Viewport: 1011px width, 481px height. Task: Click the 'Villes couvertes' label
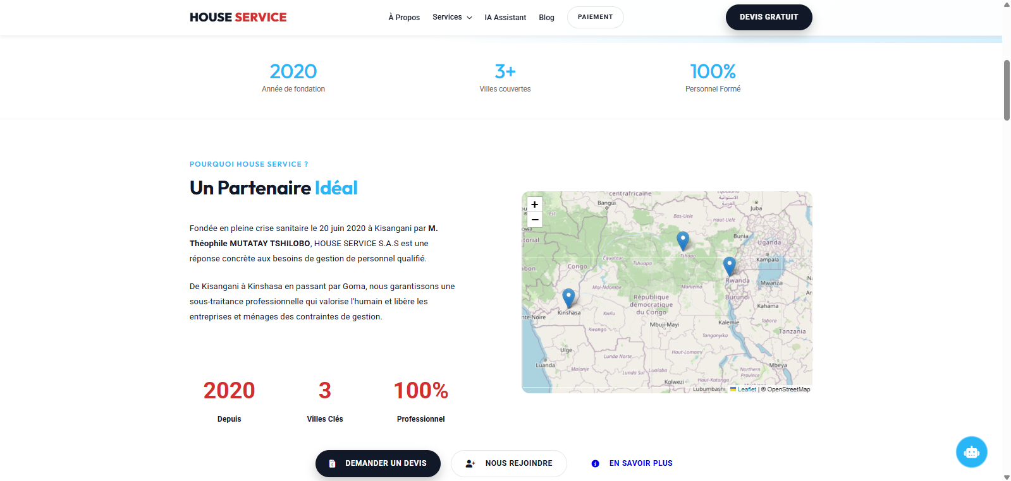505,89
